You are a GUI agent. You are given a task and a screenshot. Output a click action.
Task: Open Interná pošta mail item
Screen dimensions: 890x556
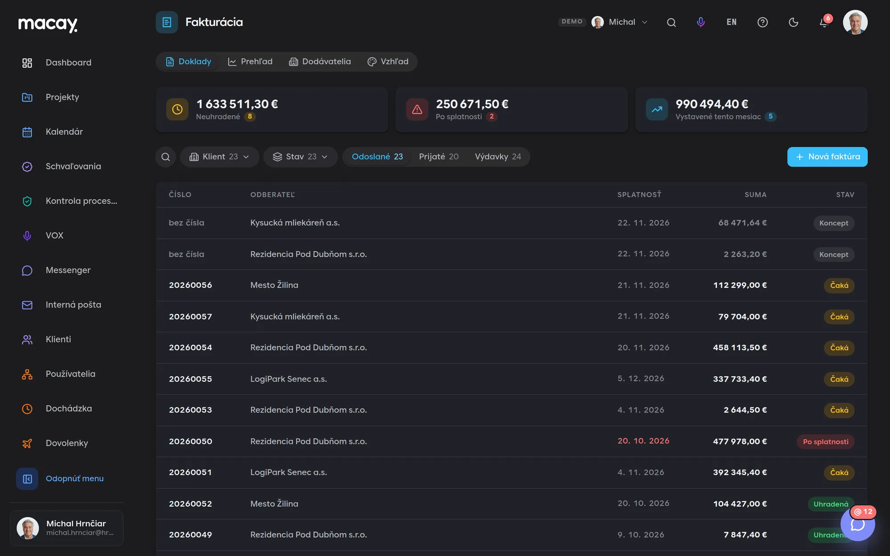click(68, 305)
